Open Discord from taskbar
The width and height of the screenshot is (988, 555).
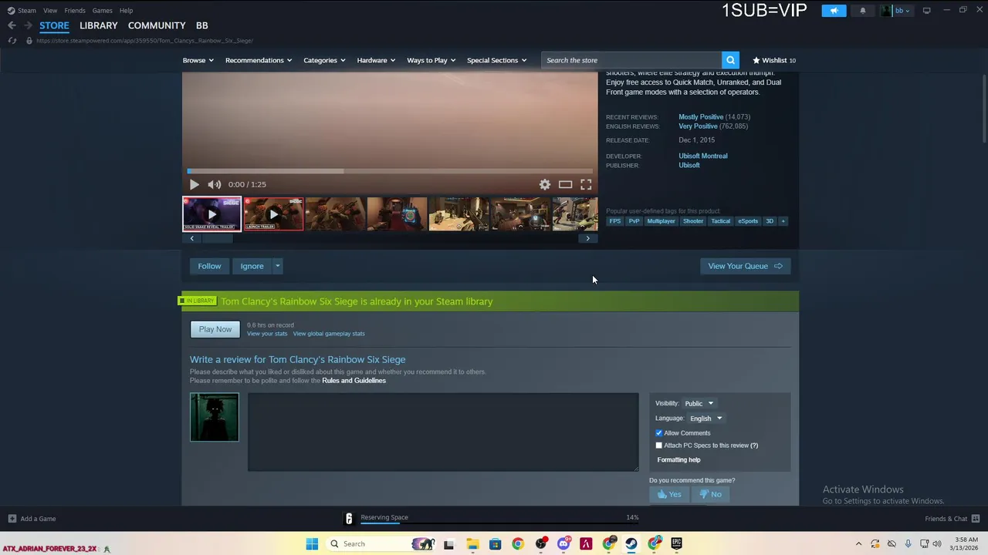tap(563, 544)
